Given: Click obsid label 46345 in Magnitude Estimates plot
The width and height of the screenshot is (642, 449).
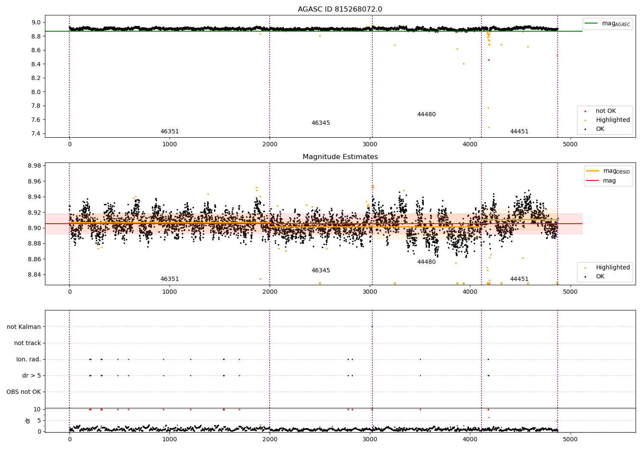Looking at the screenshot, I should tap(321, 271).
